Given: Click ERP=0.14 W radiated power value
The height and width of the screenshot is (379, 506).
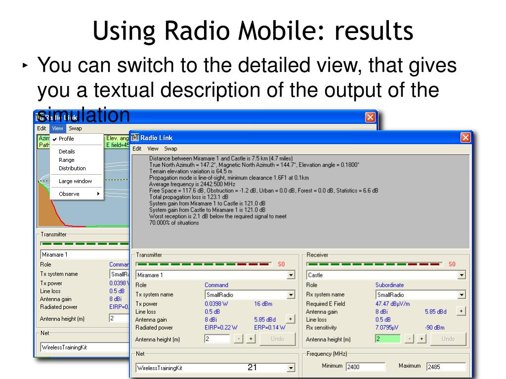Looking at the screenshot, I should [269, 328].
